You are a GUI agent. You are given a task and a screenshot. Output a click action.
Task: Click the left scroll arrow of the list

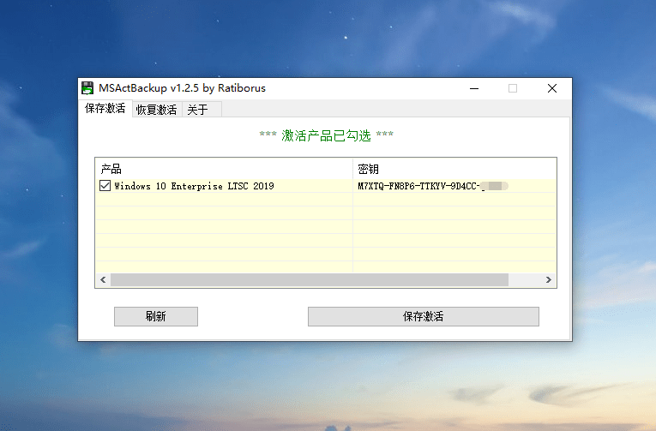104,279
